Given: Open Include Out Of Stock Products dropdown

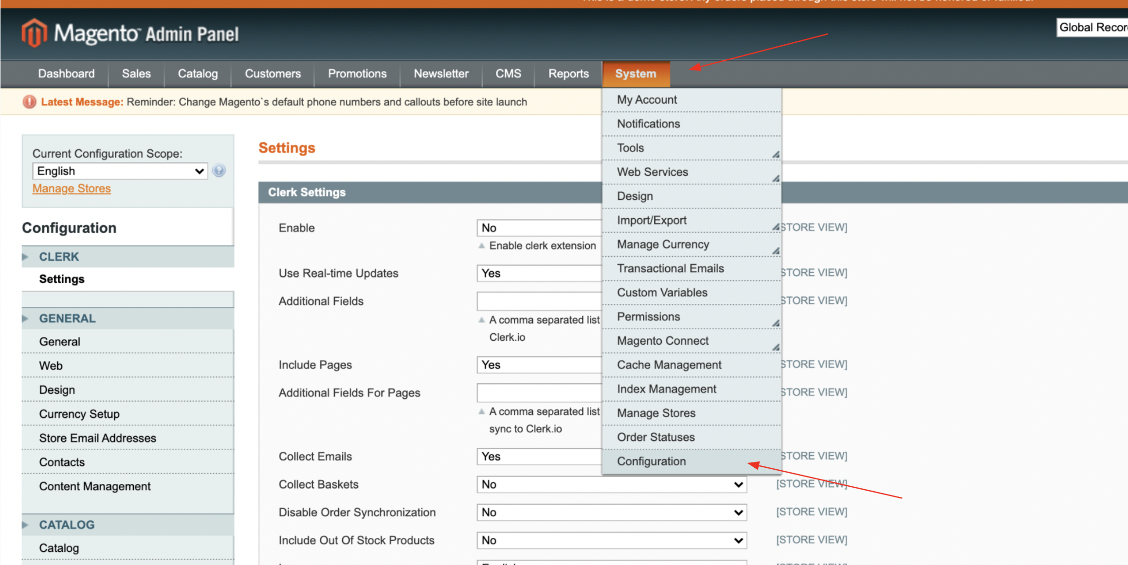Looking at the screenshot, I should coord(611,540).
